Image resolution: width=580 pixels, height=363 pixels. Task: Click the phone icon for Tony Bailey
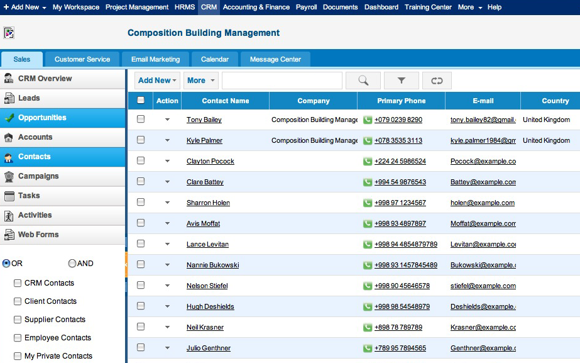click(368, 120)
